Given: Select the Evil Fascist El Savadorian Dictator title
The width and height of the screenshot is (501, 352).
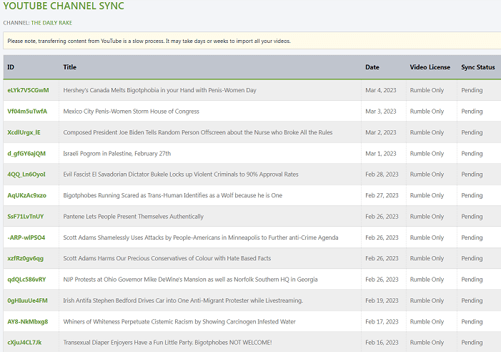Looking at the screenshot, I should pyautogui.click(x=181, y=175).
